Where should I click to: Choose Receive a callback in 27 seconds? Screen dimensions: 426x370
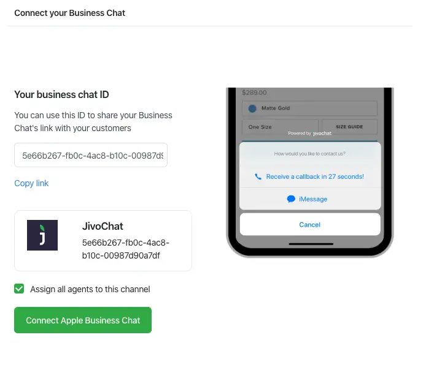314,176
